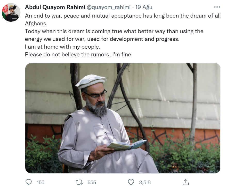
Task: Open the profile avatar picture
Action: (11, 13)
